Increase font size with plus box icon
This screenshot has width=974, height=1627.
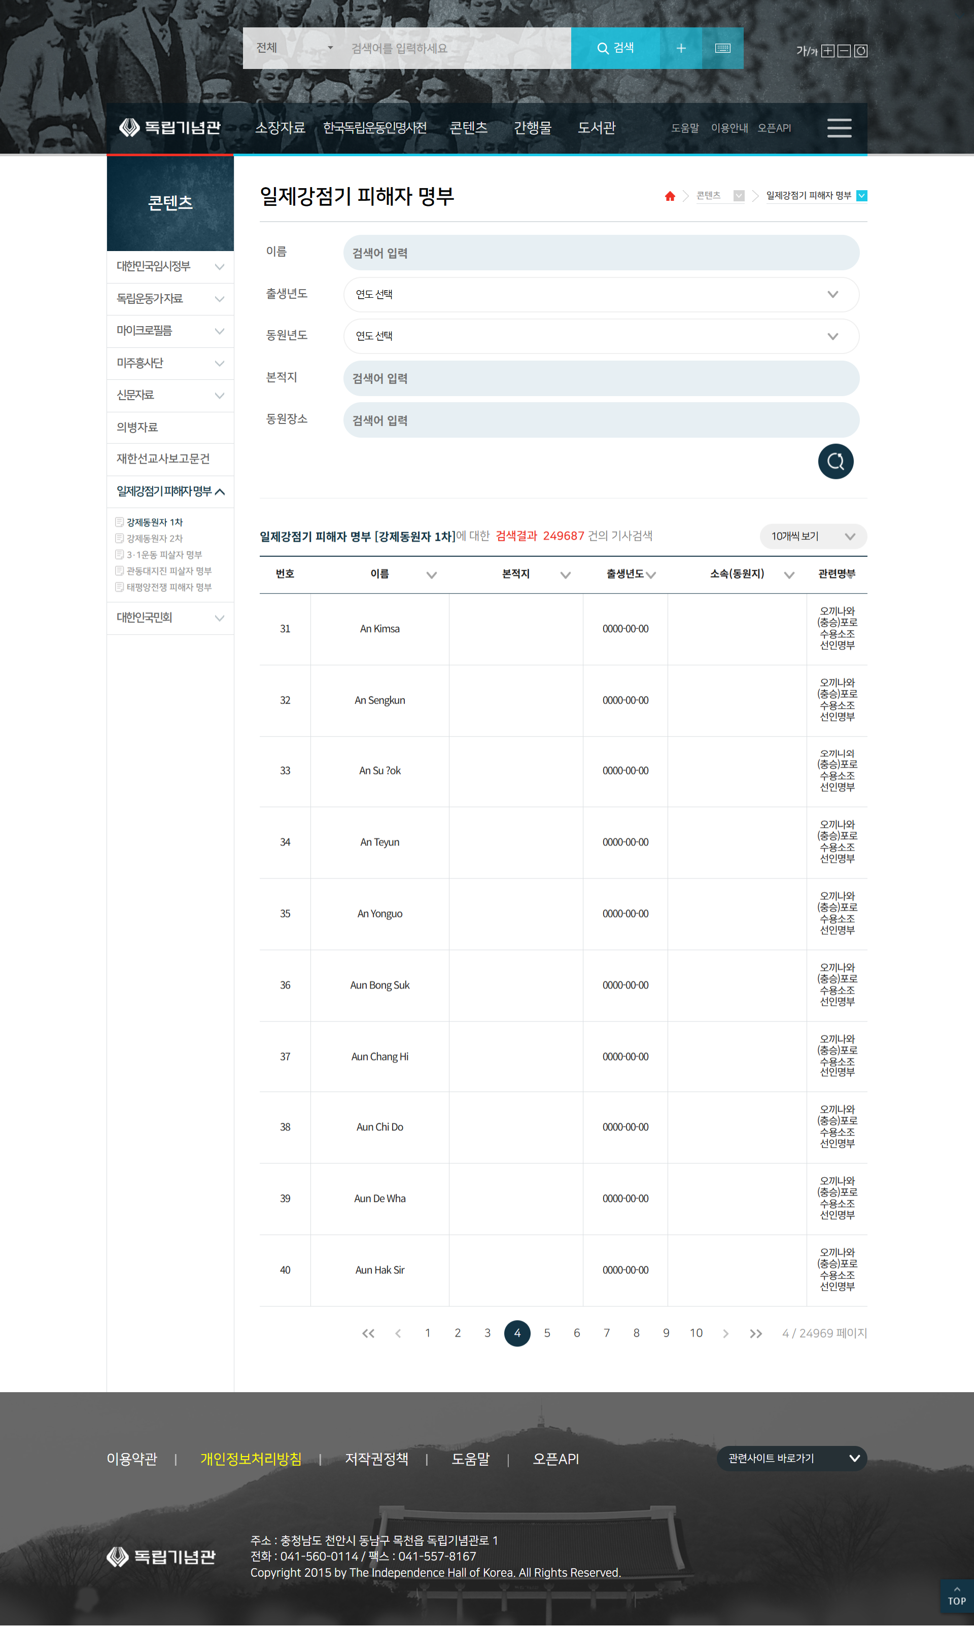point(827,51)
